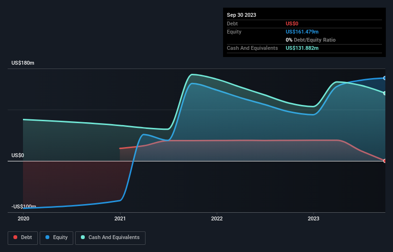This screenshot has height=252, width=393.
Task: Select the red Debt endpoint marker
Action: pyautogui.click(x=385, y=161)
